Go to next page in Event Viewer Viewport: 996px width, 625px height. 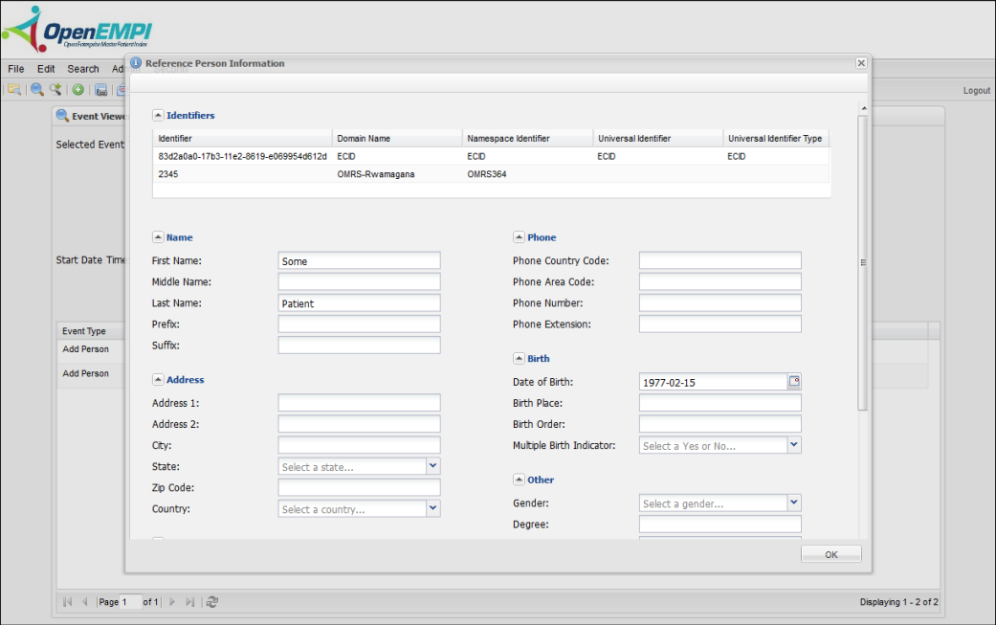click(x=172, y=601)
